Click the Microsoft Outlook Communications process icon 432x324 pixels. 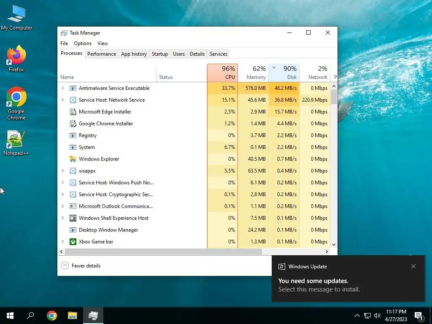(x=73, y=206)
